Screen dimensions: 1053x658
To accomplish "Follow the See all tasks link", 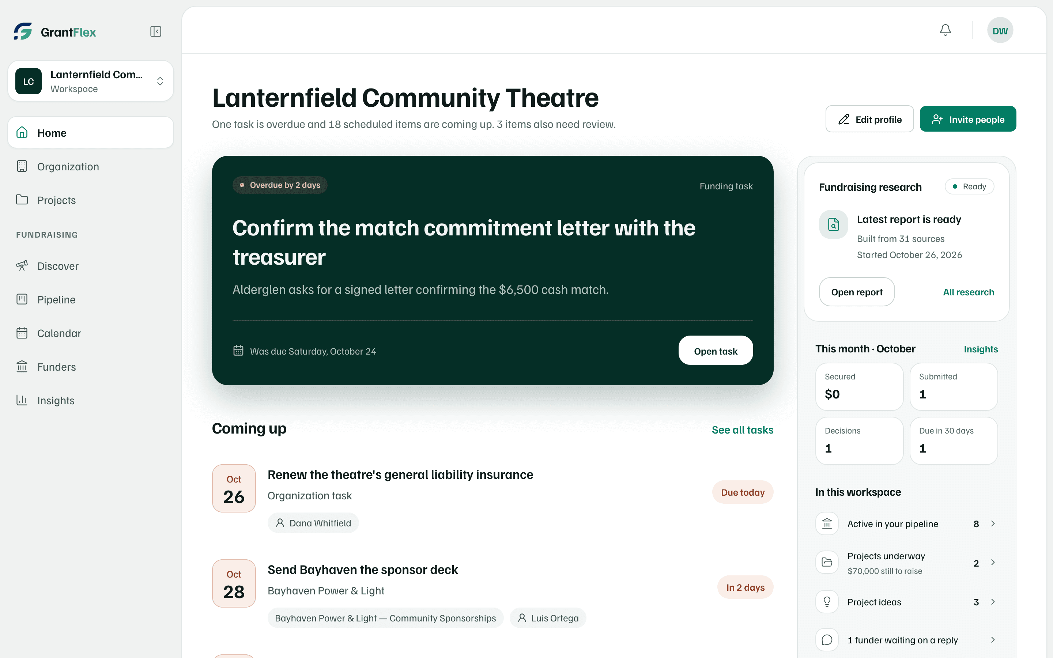I will point(742,430).
